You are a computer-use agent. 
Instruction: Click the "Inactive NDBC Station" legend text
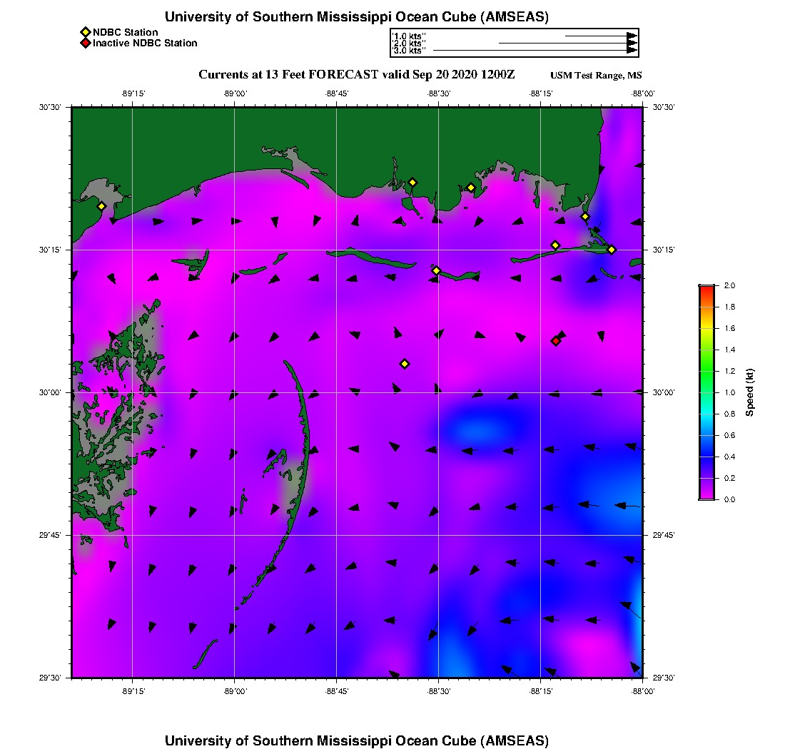[145, 44]
